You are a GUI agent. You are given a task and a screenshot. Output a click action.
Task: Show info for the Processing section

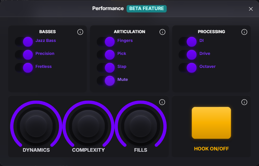click(x=244, y=32)
